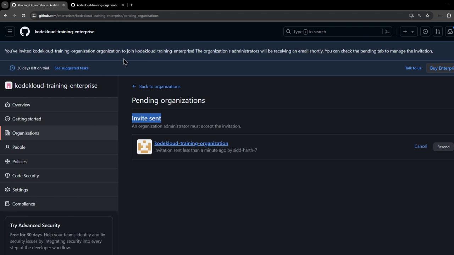Open the kodekloud-training-enterprise sidebar title
Screen dimensions: 454x255
click(x=56, y=85)
